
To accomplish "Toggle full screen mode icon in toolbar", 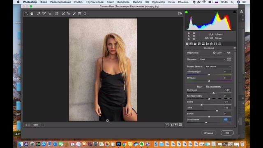I will pos(180,14).
